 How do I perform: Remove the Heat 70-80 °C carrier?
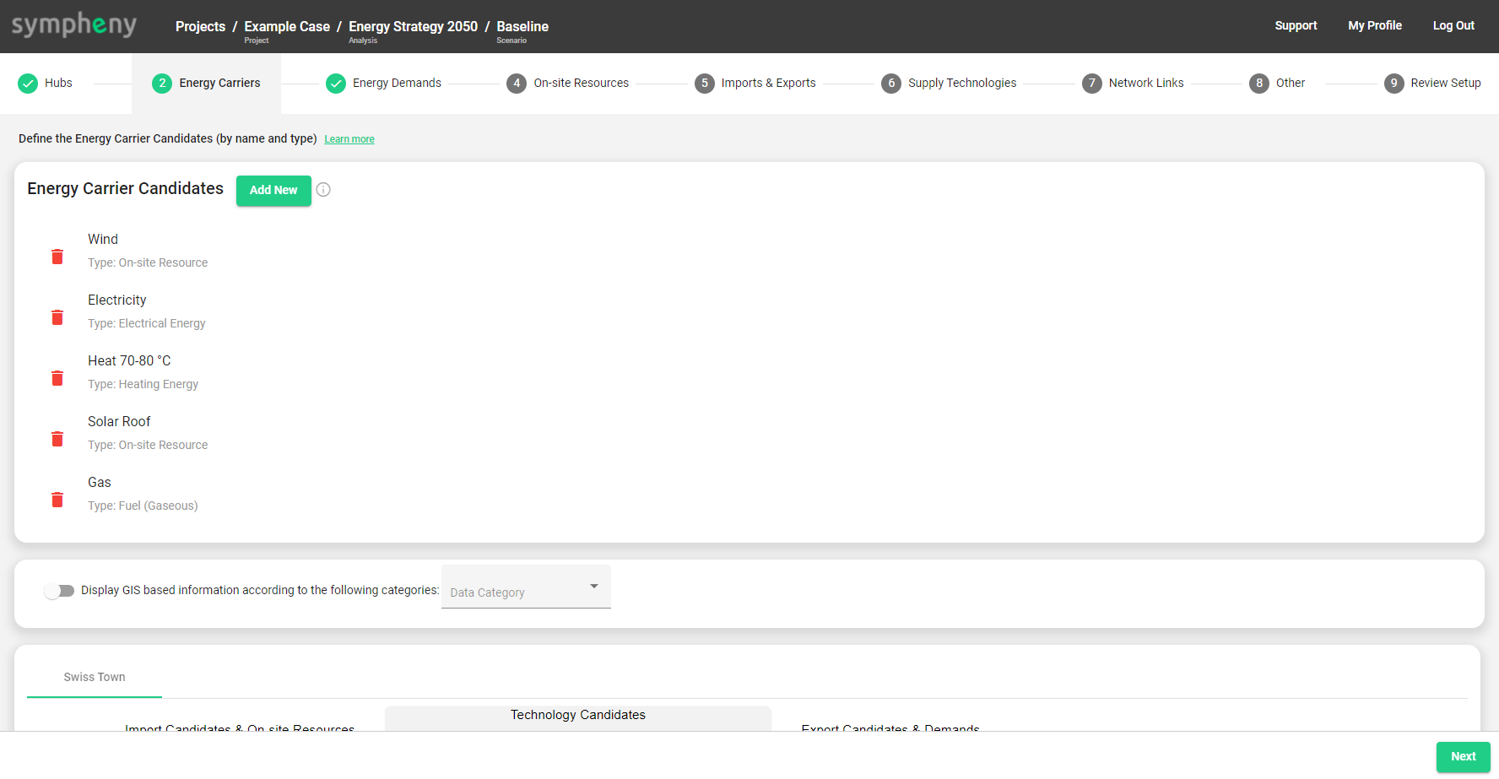pos(57,378)
